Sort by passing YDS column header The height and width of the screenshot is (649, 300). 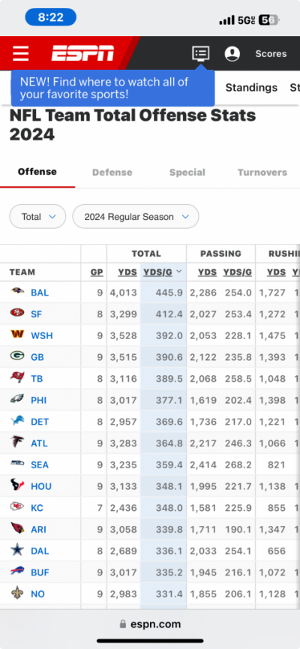(207, 272)
